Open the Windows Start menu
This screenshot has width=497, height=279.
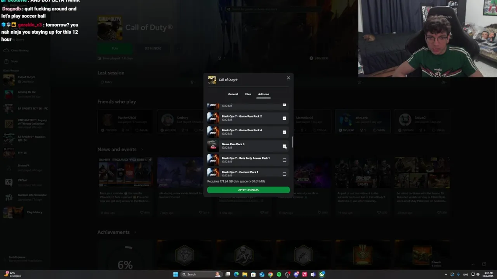coord(176,274)
